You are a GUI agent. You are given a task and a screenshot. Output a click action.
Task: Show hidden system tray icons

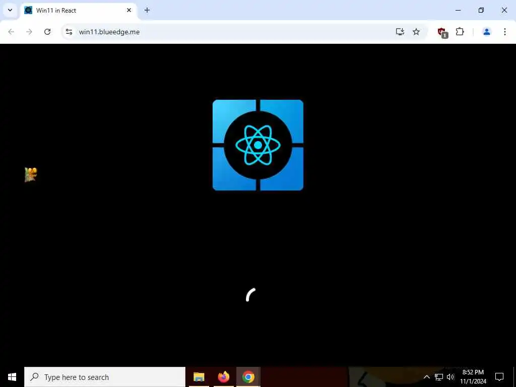pos(426,377)
